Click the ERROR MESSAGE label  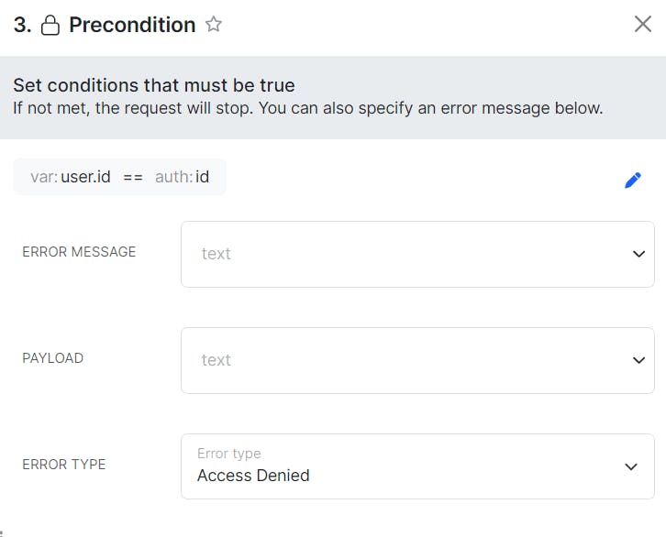[79, 252]
